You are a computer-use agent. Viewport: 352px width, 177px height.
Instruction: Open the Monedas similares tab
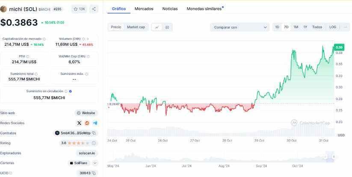tap(205, 9)
